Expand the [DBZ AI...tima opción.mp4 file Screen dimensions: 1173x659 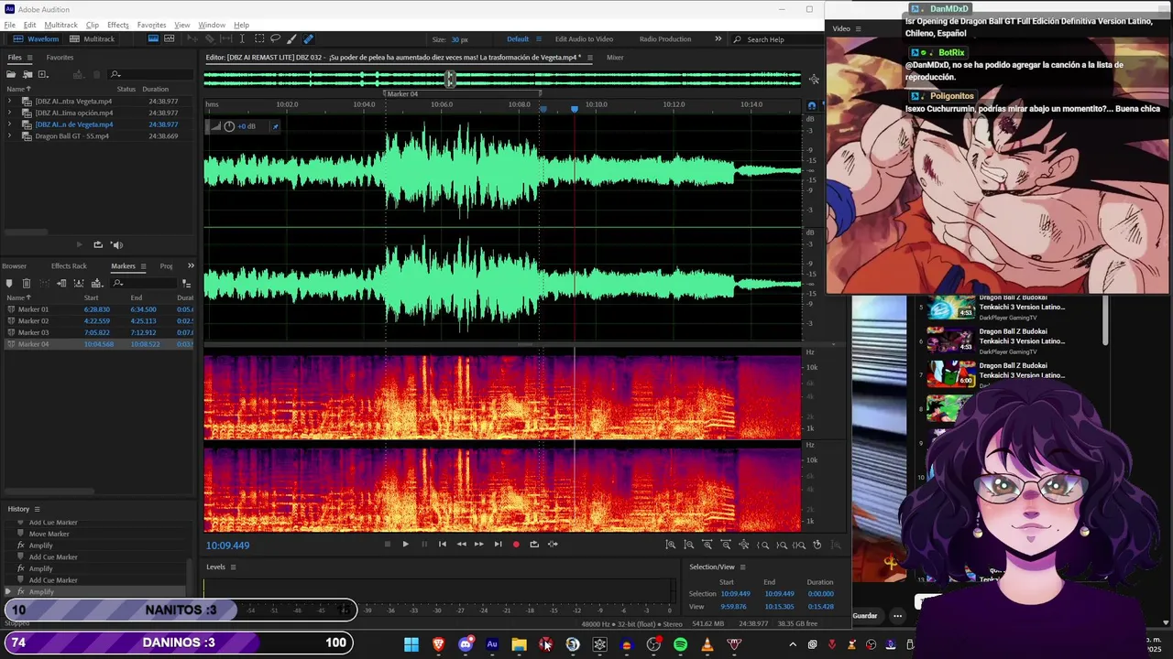9,113
